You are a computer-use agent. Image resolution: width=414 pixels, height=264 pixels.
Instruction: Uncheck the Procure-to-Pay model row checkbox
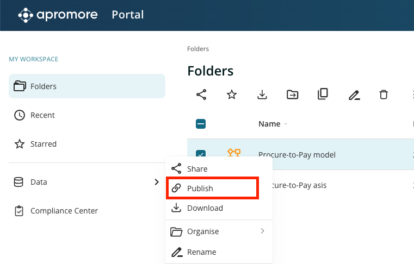[200, 154]
